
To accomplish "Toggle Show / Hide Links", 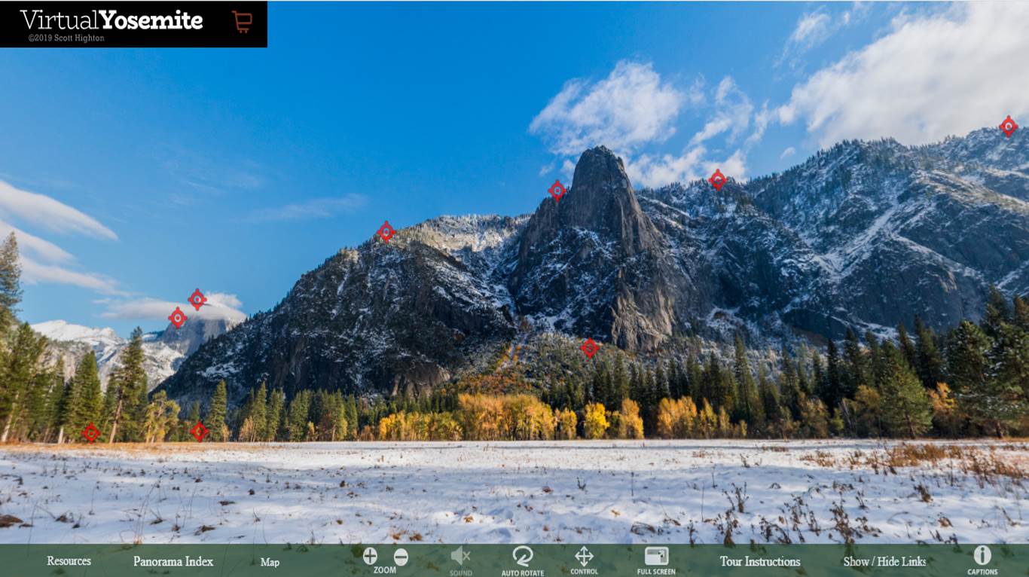I will 884,561.
